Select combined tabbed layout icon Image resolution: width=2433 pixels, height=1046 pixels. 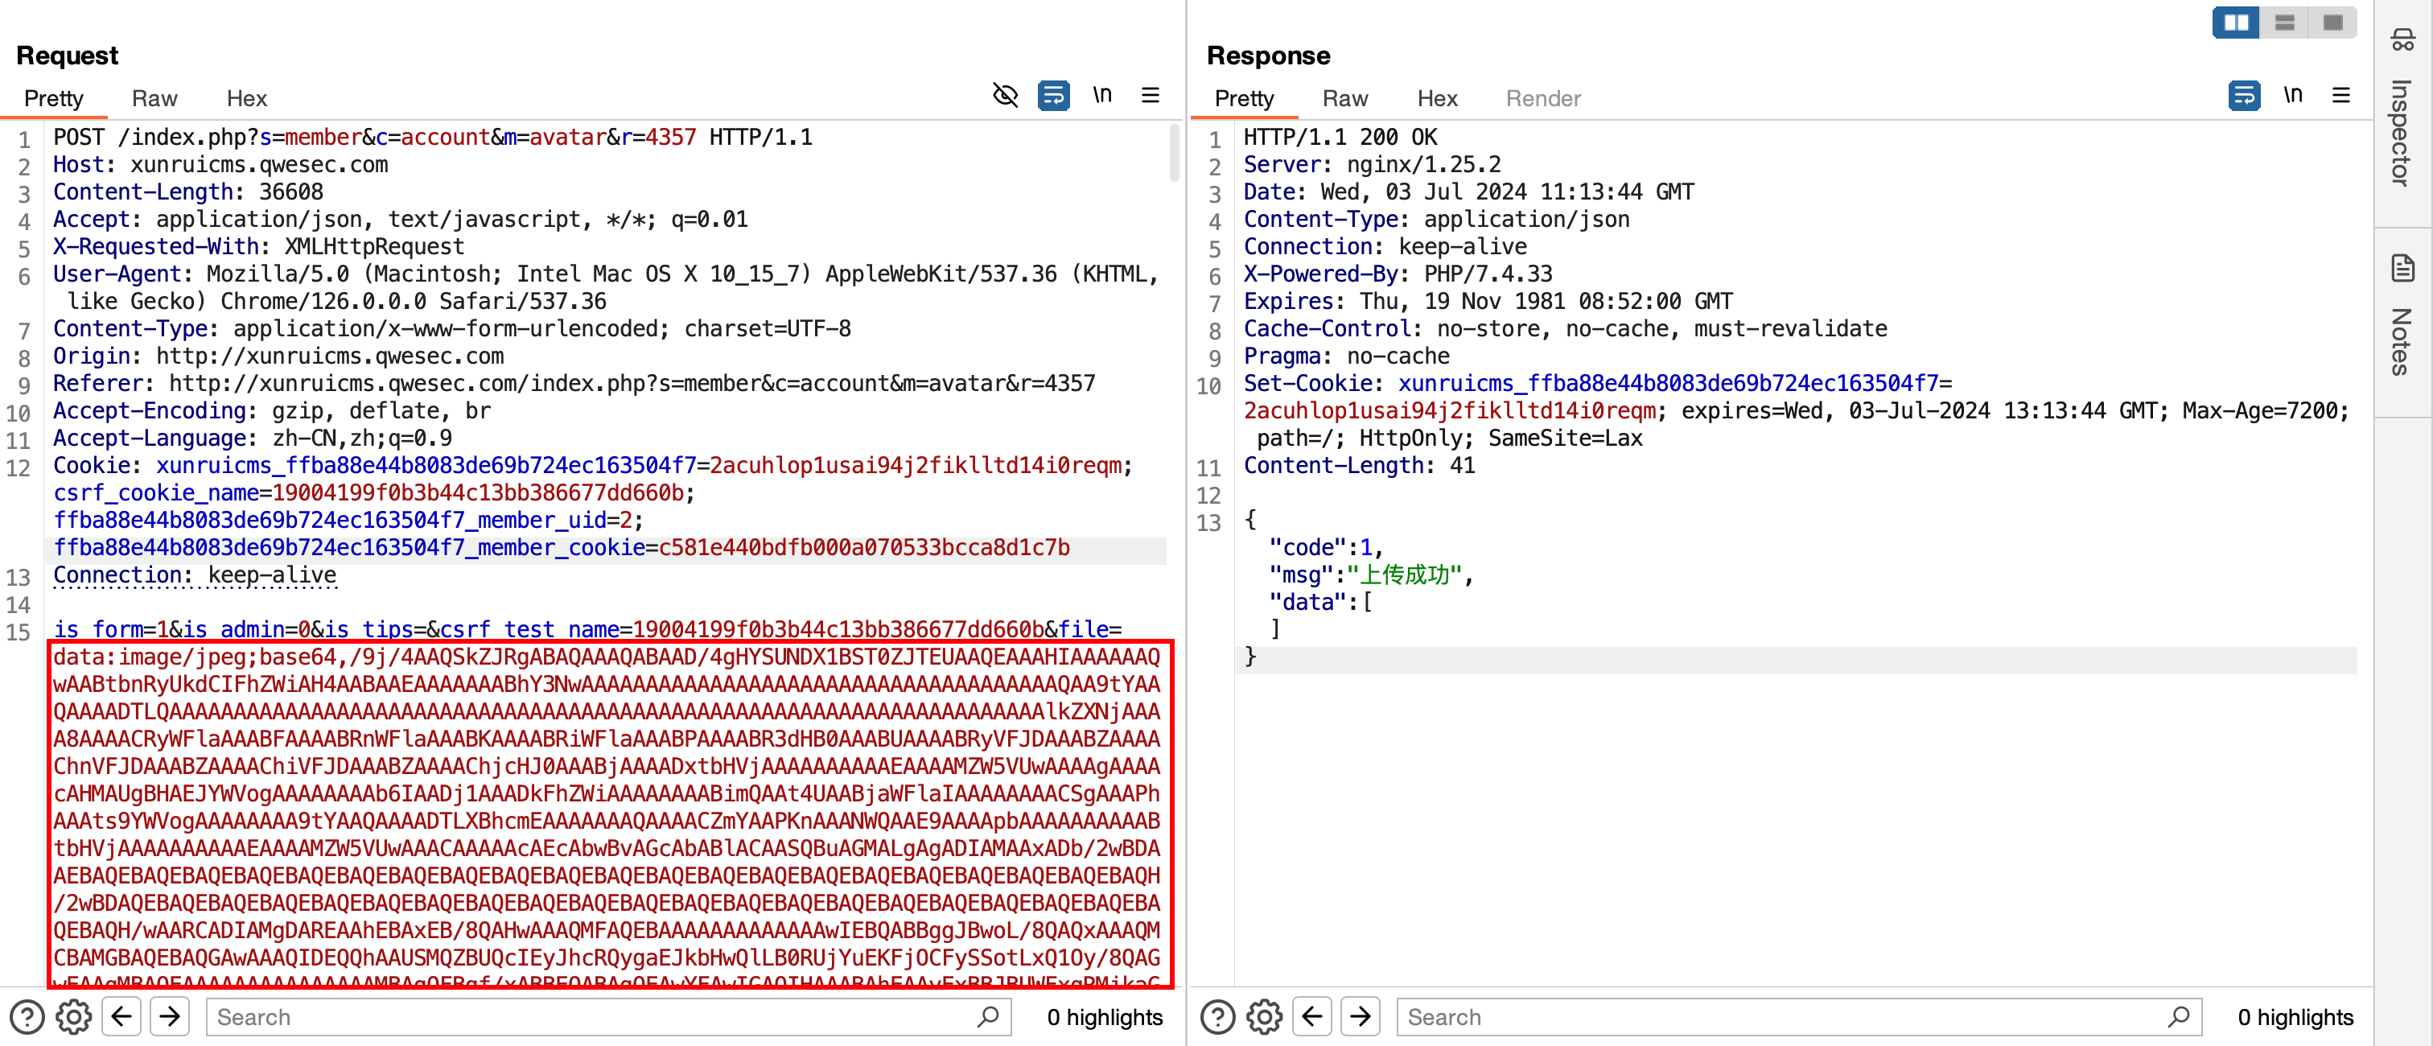pyautogui.click(x=2333, y=22)
